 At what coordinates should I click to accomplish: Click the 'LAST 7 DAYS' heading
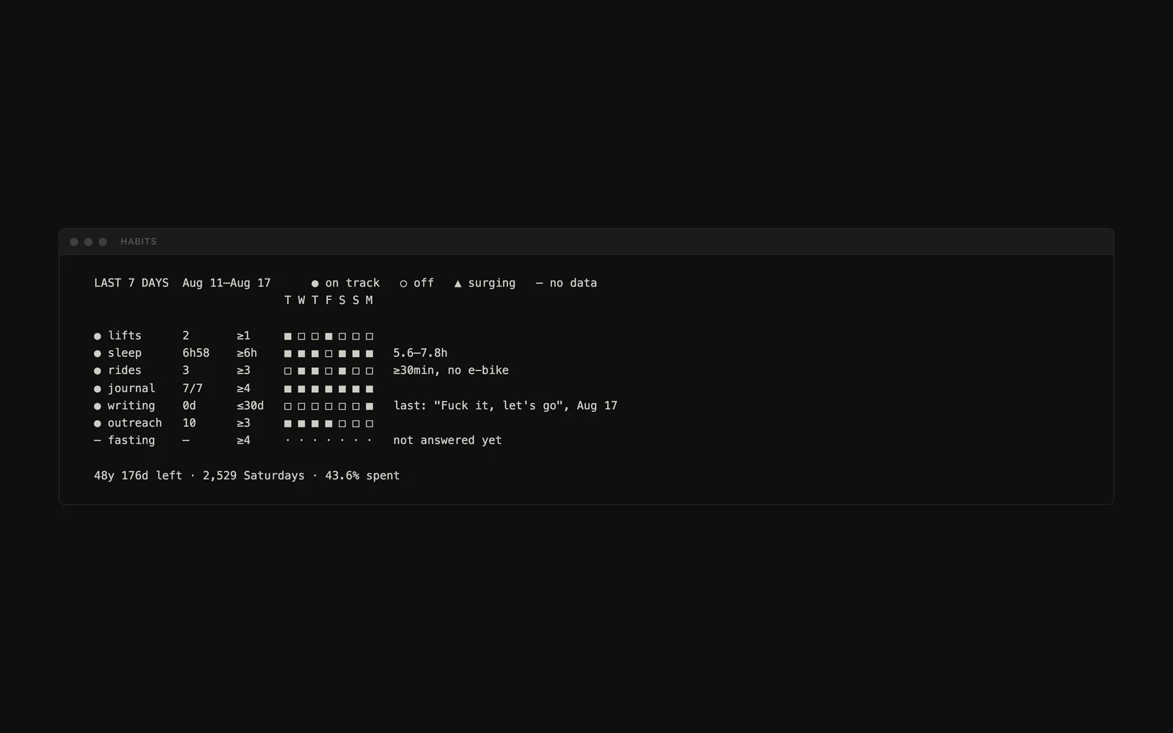coord(131,283)
